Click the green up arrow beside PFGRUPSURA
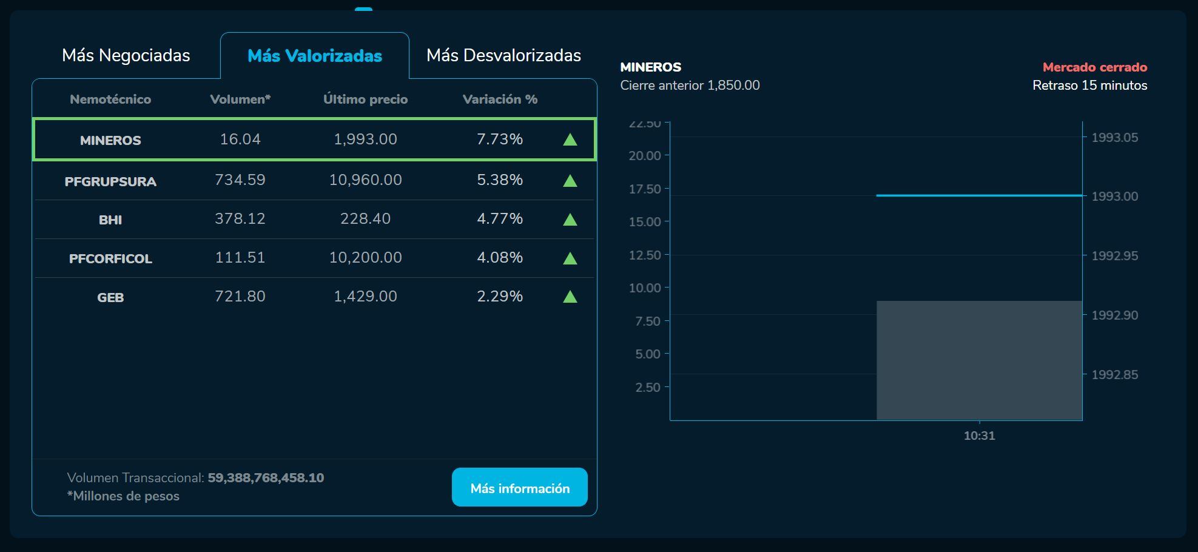This screenshot has width=1198, height=552. (x=570, y=180)
